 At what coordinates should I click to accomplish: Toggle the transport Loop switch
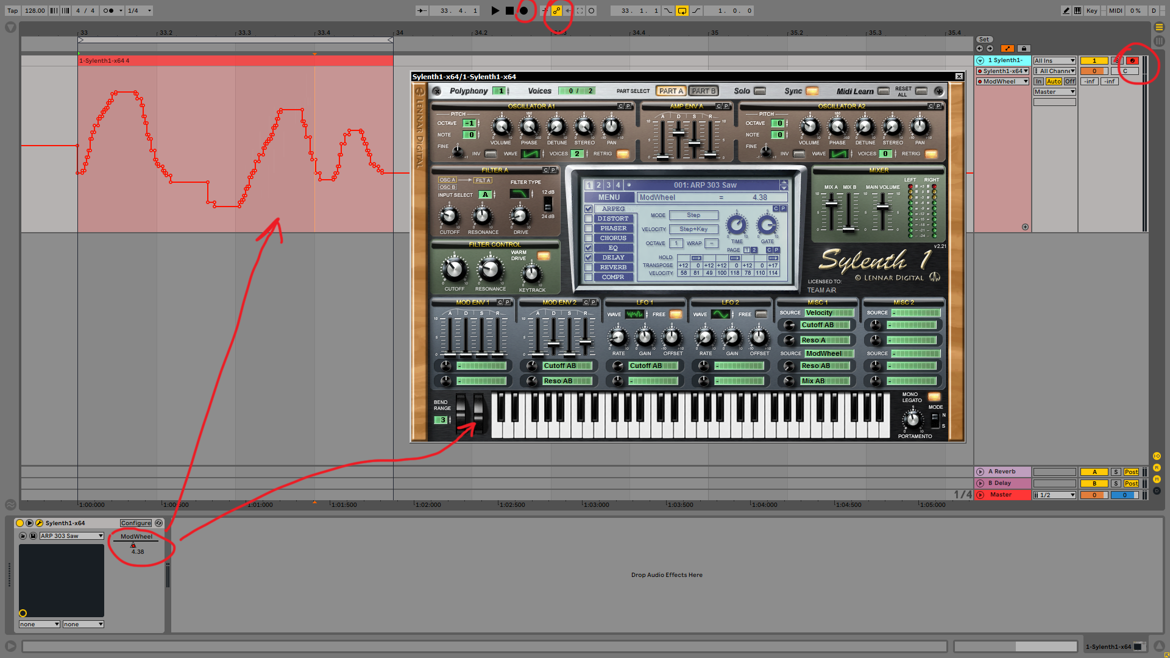[x=682, y=10]
